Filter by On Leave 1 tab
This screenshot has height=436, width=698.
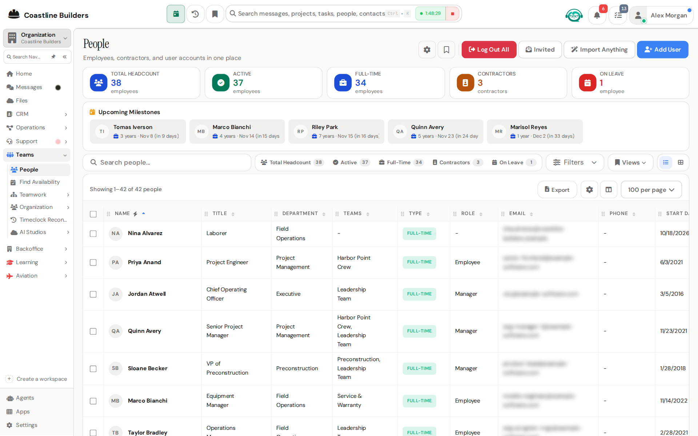click(513, 162)
